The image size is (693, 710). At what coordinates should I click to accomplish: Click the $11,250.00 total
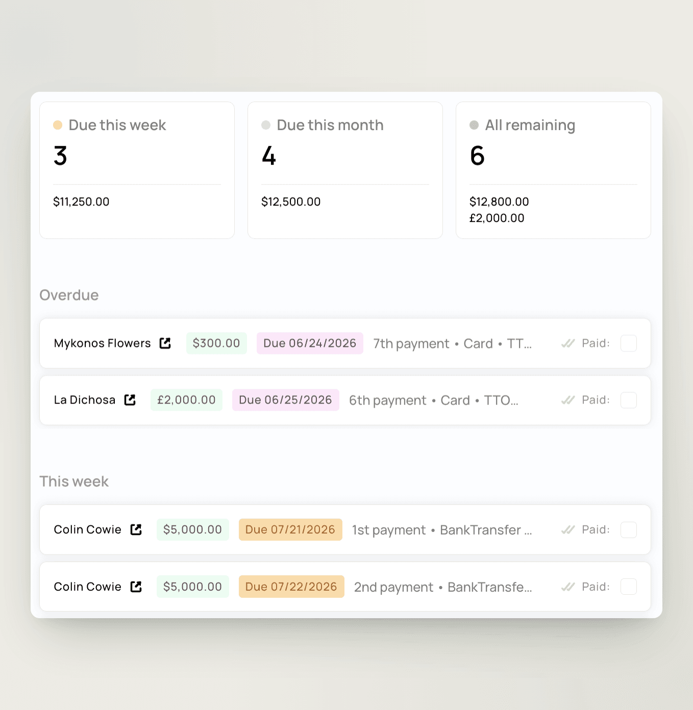[x=81, y=201]
